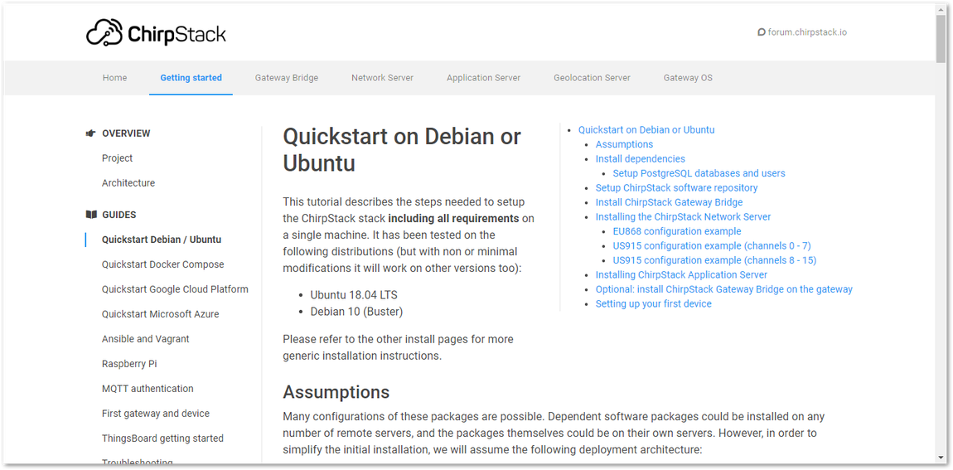Screen dimensions: 953x470
Task: Open Quickstart Docker Compose guide
Action: click(x=163, y=264)
